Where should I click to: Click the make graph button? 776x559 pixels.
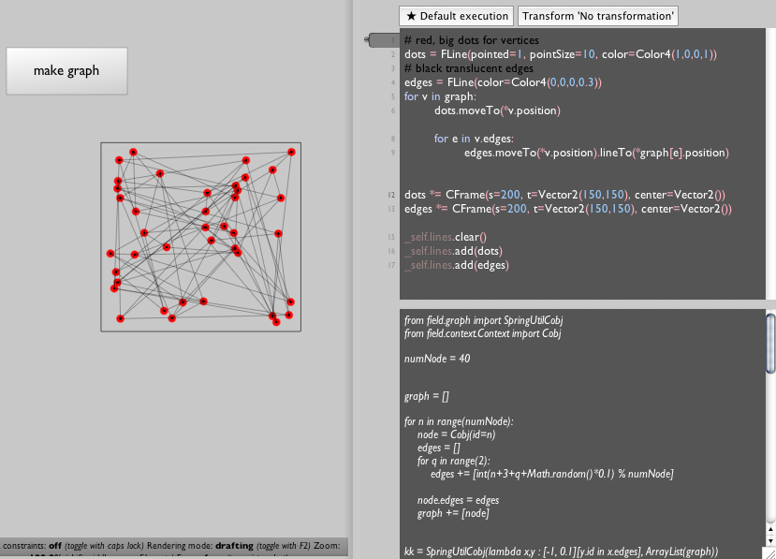pyautogui.click(x=66, y=70)
